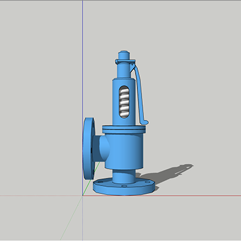This screenshot has height=241, width=241.
Task: Click the narrow stem cylinder under cap
Action: coord(124,70)
